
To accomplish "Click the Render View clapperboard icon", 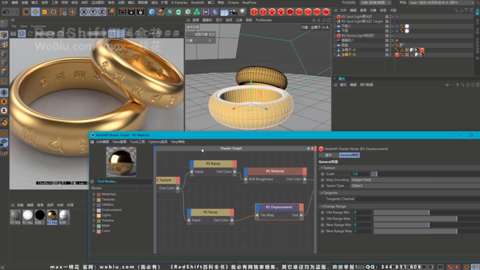I will (x=122, y=12).
